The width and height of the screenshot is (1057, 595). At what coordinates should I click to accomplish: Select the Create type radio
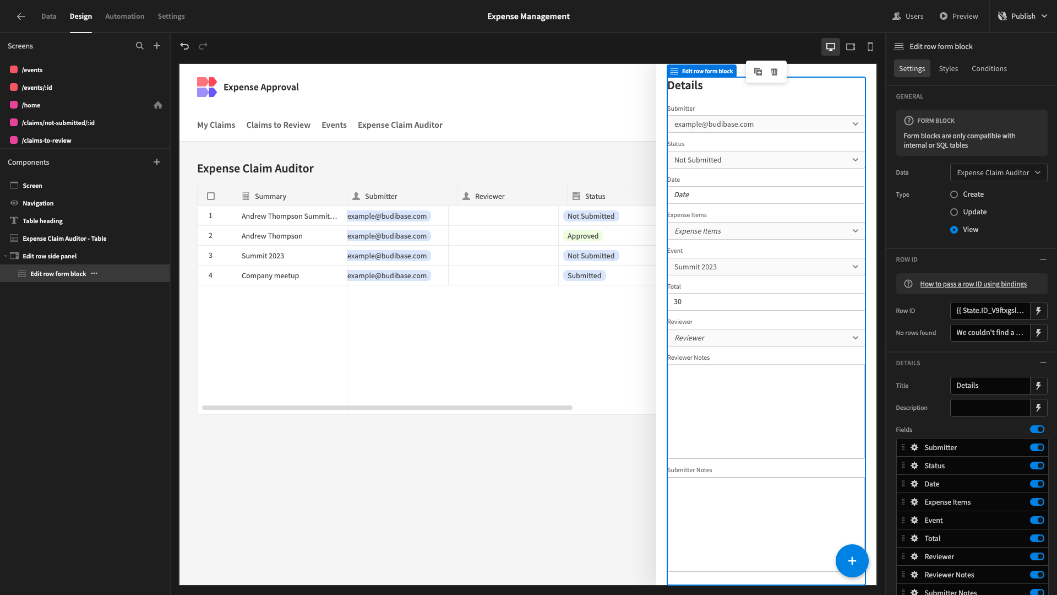click(954, 194)
